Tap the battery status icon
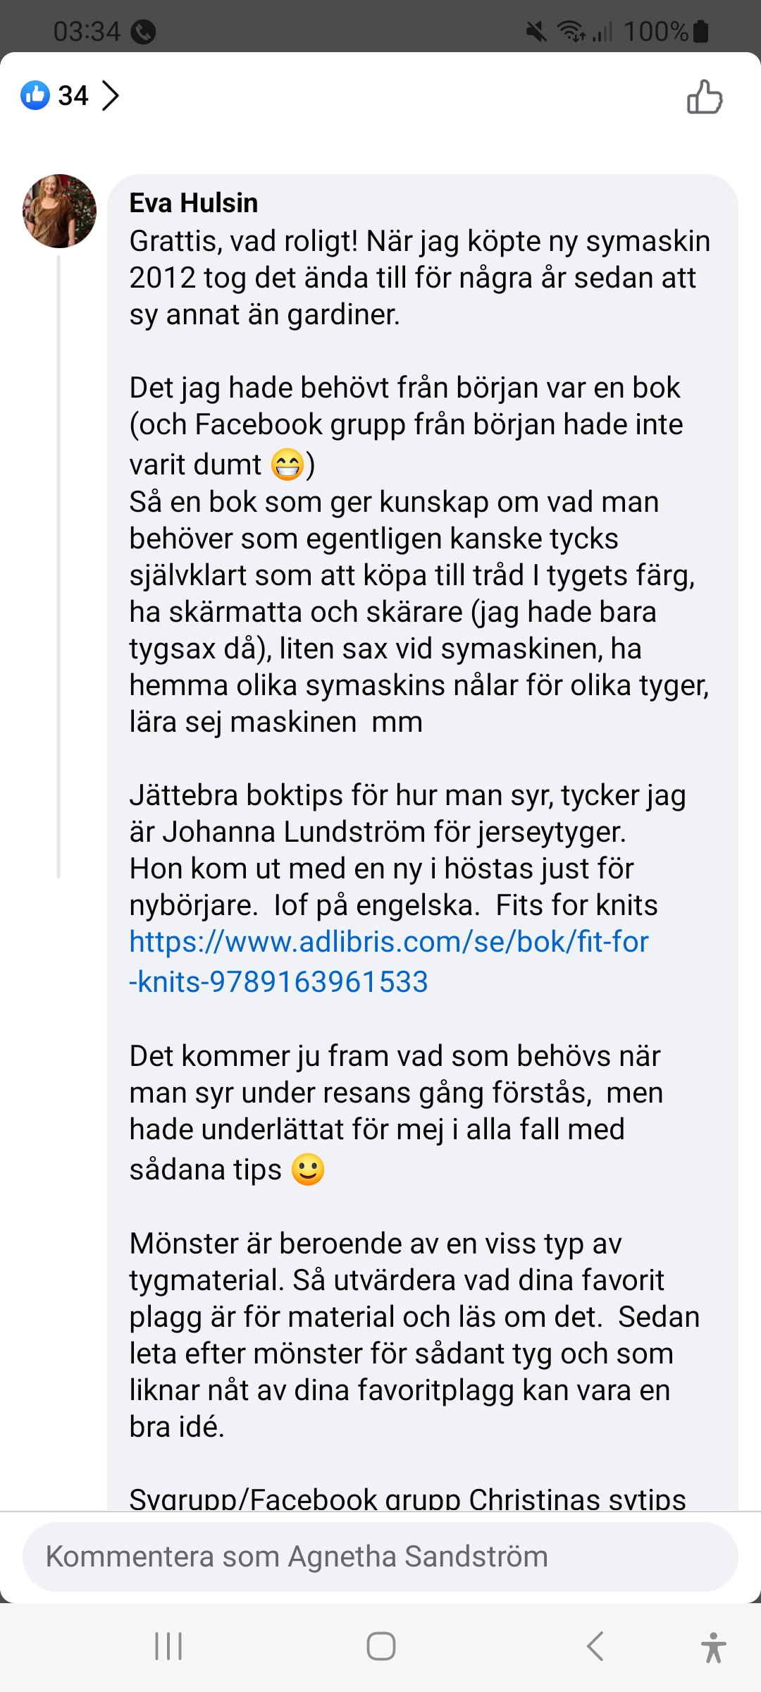 pos(701,32)
